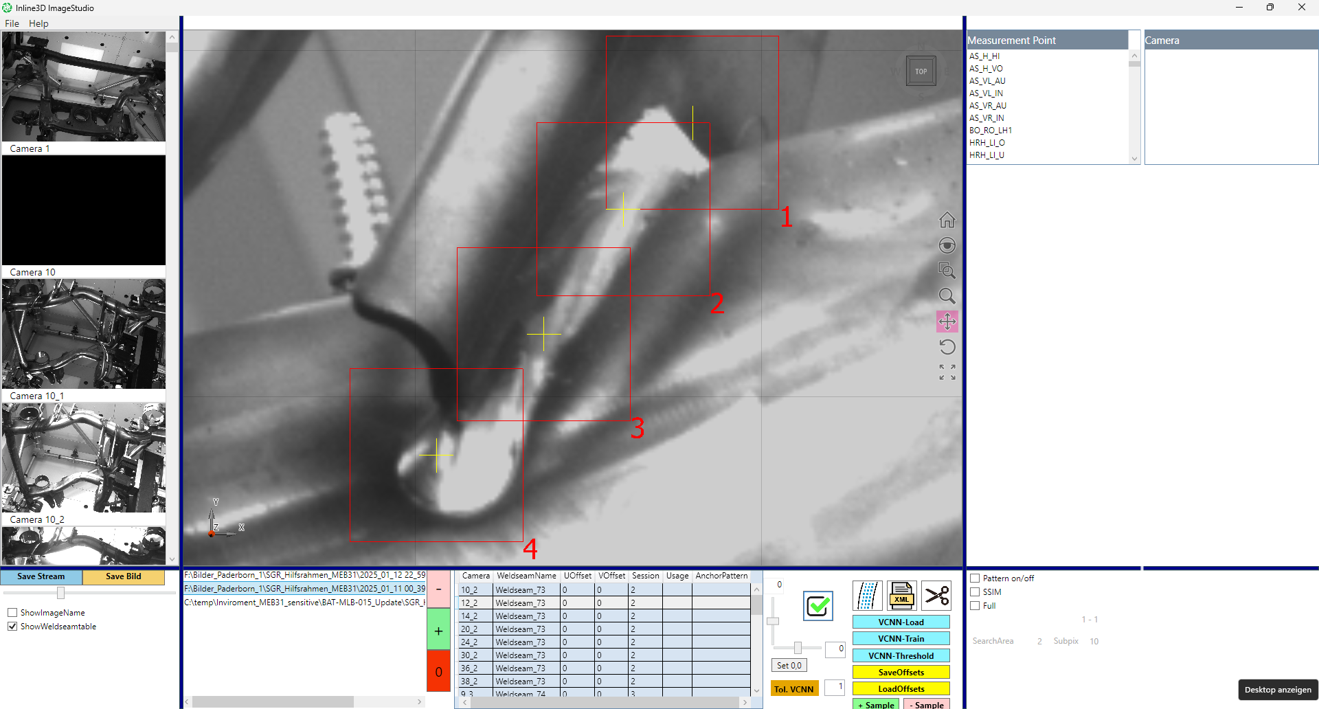Viewport: 1319px width, 709px height.
Task: Enable the SSIM checkbox
Action: [975, 592]
